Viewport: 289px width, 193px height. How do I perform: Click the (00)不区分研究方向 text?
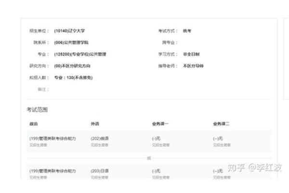point(72,66)
